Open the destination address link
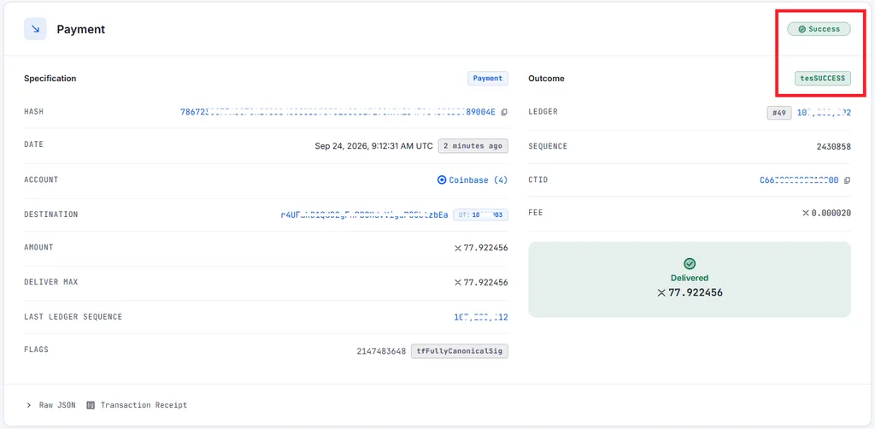The image size is (875, 429). (x=364, y=214)
